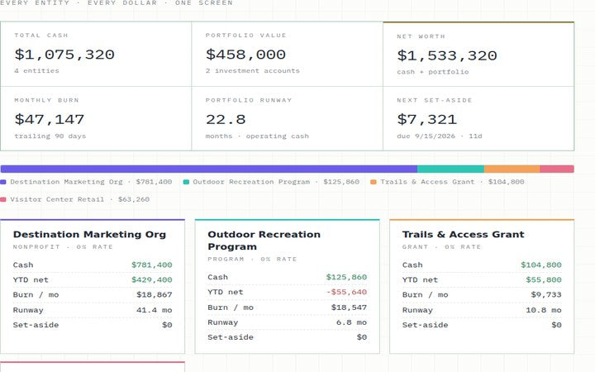Click the 'NEXT SET-ASIDE' card heading

pos(435,100)
